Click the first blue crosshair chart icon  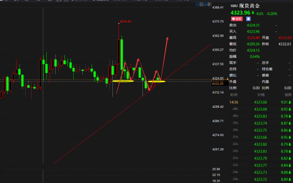tap(197, 5)
